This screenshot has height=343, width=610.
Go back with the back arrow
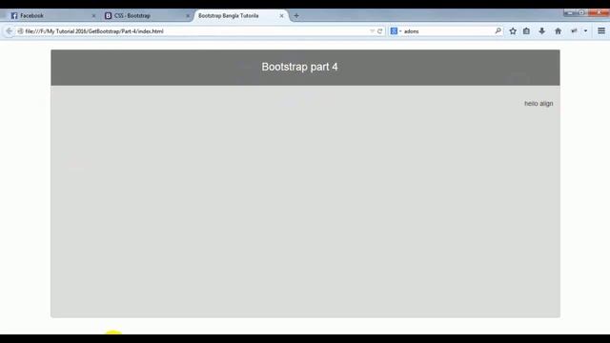(x=9, y=31)
